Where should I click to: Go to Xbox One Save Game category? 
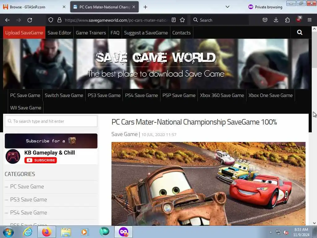(x=271, y=95)
